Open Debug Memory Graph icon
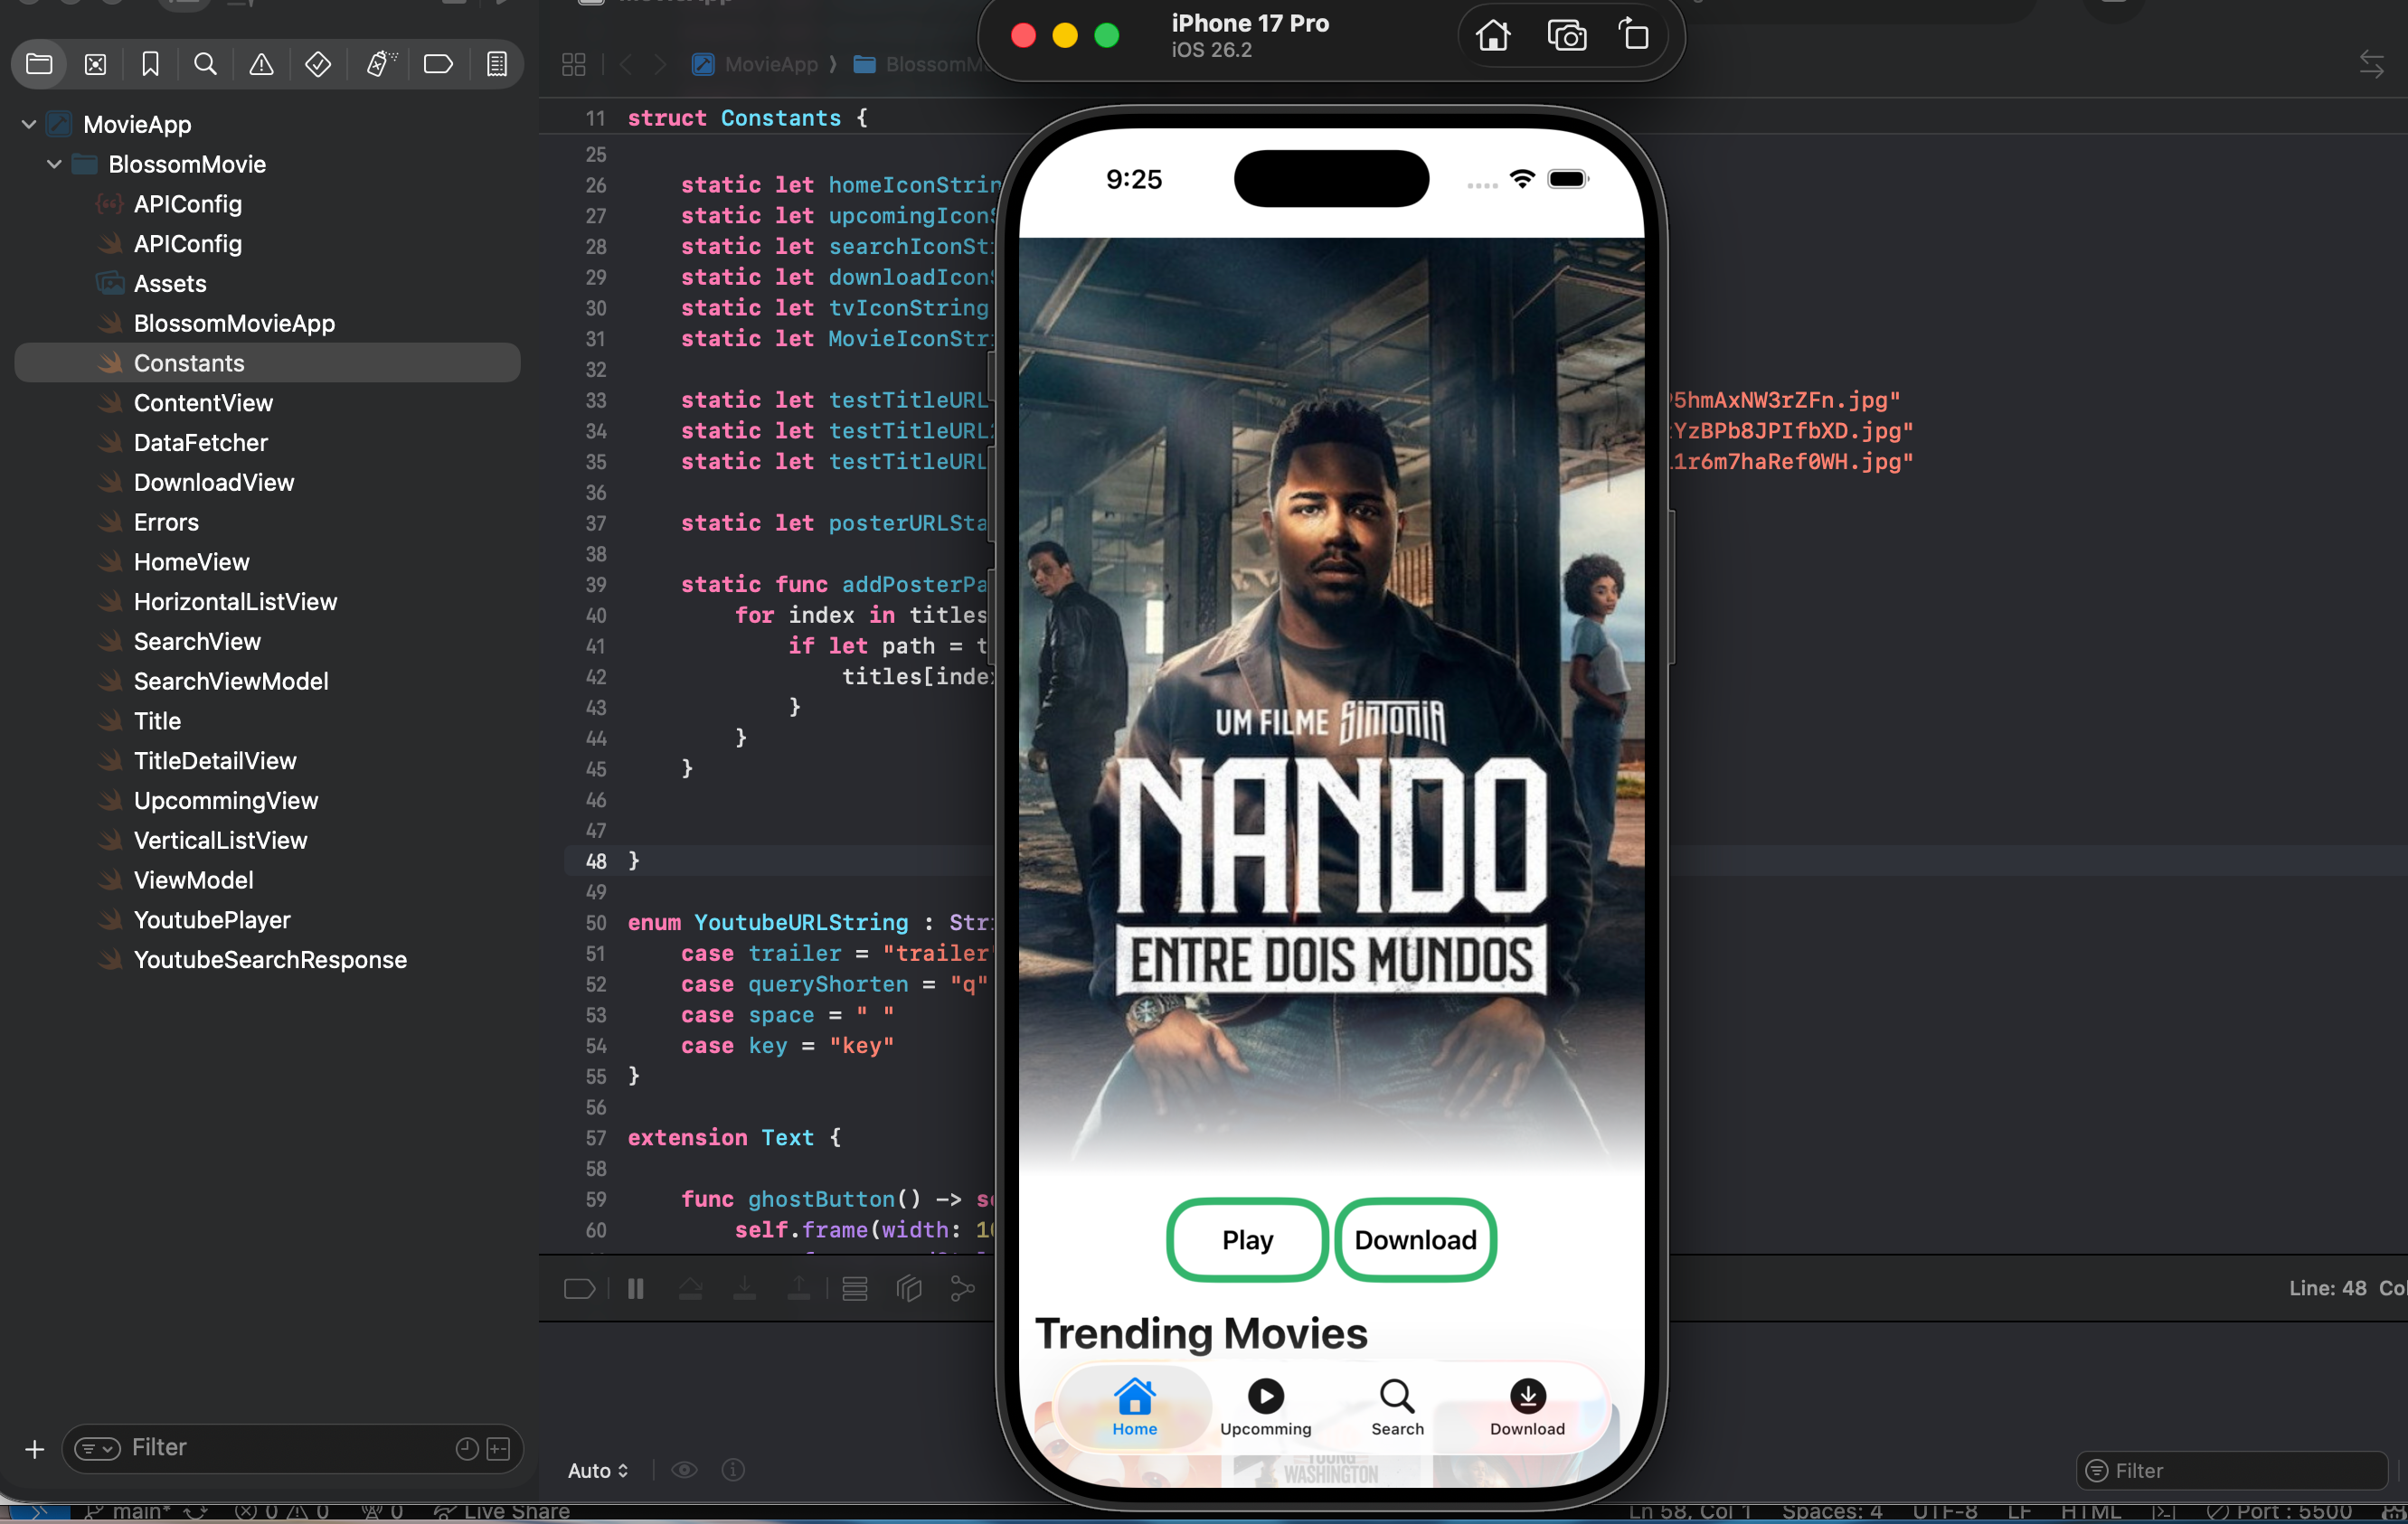Screen dimensions: 2408x1524 tap(963, 1288)
